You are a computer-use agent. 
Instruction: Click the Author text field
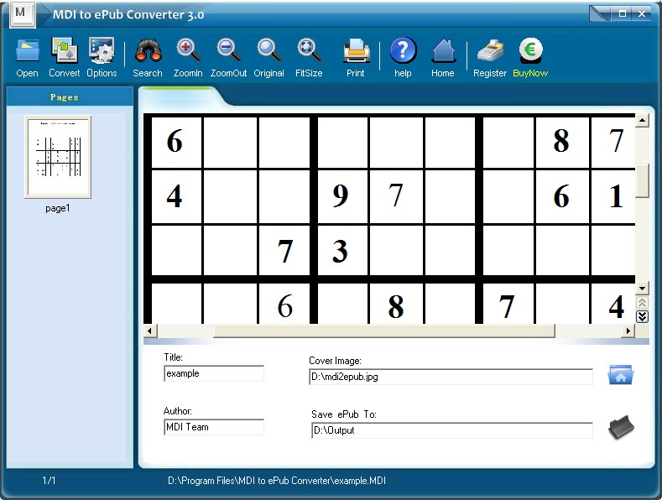click(214, 427)
